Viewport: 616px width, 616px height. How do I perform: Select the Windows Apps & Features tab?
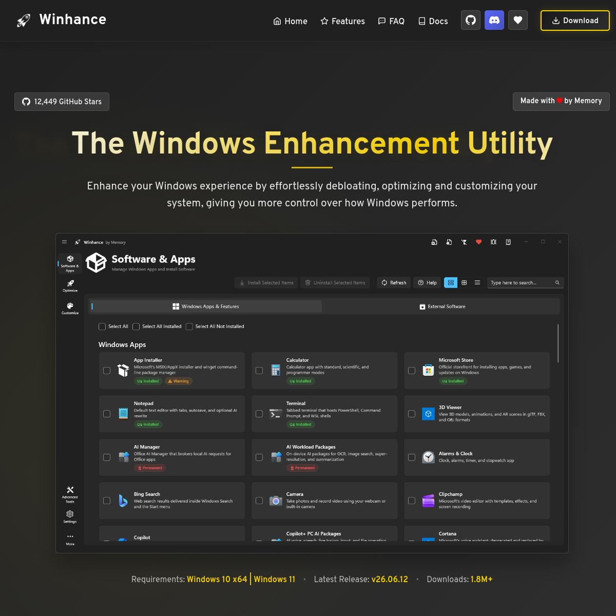206,306
